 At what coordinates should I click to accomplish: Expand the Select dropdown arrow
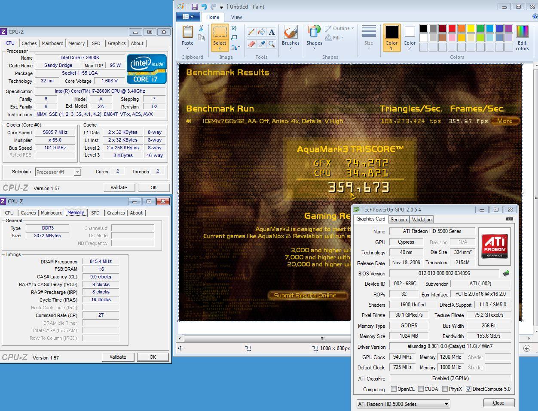220,48
